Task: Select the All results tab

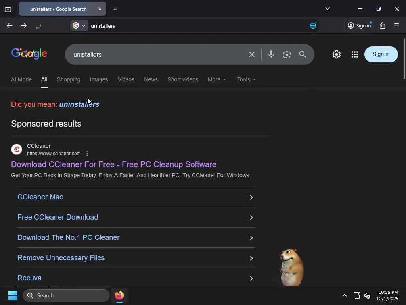Action: pos(44,79)
